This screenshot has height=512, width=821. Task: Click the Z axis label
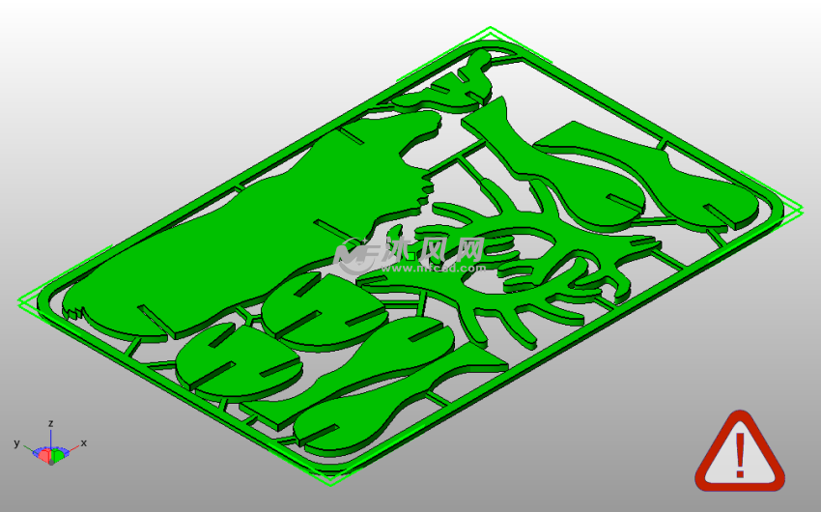click(49, 423)
